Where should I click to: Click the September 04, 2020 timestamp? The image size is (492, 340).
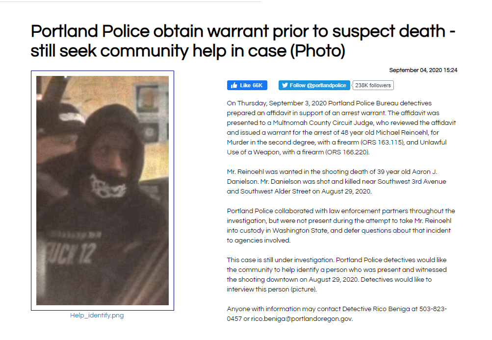point(423,70)
